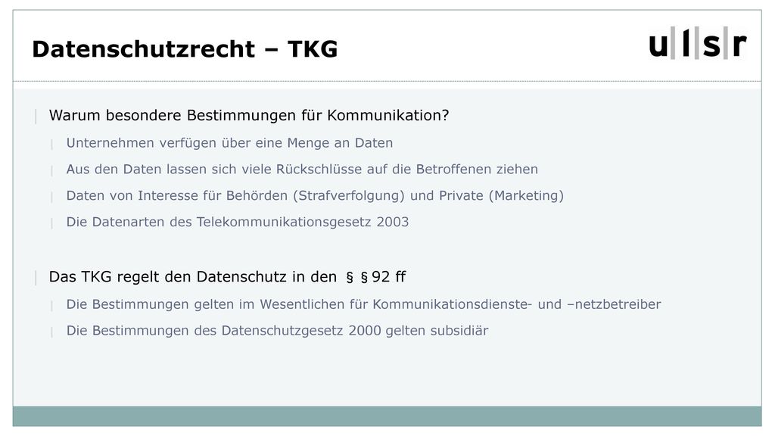Click the letter s in the logo

(x=711, y=45)
